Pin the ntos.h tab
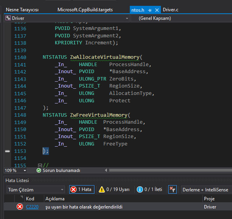Viewport: 232px width, 219px height. click(150, 10)
